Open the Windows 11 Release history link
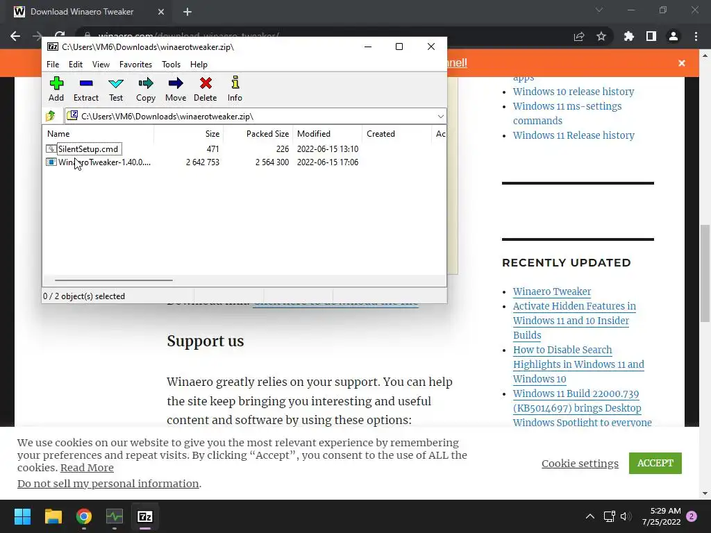The height and width of the screenshot is (533, 711). coord(574,135)
